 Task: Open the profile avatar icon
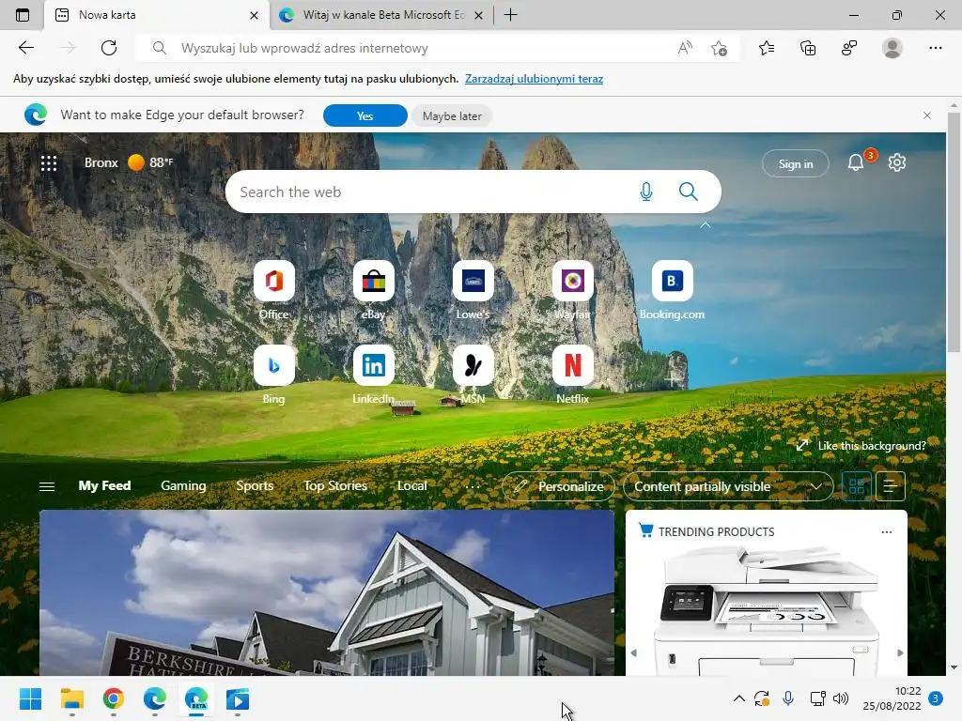(892, 48)
